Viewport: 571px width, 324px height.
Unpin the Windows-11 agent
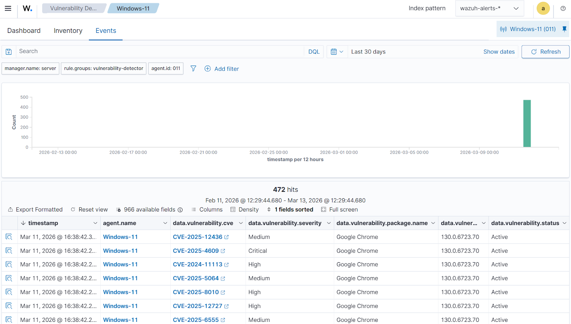coord(564,29)
